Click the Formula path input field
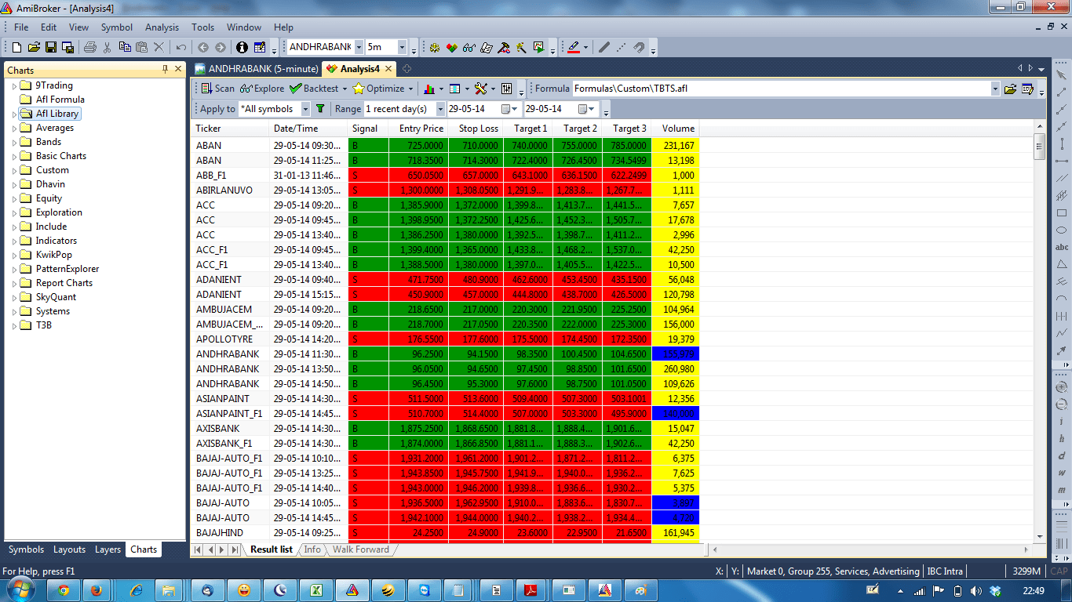The width and height of the screenshot is (1072, 602). point(781,89)
